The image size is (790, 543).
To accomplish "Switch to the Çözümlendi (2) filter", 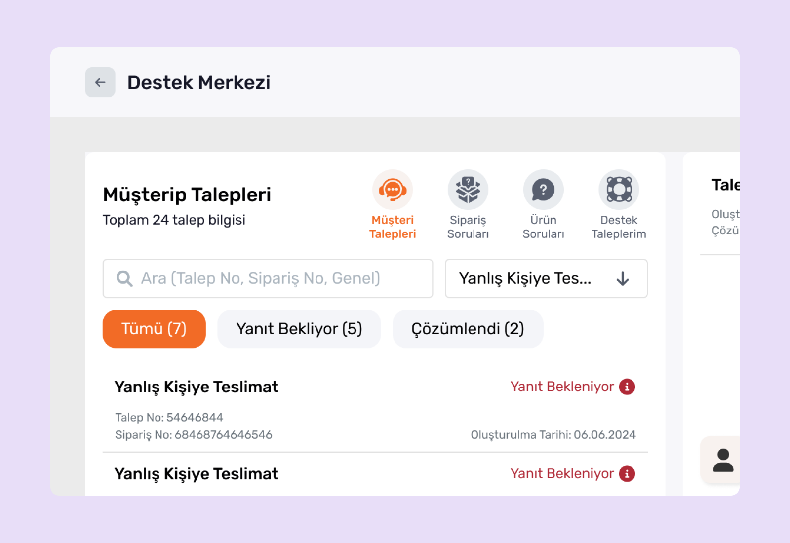I will (468, 329).
